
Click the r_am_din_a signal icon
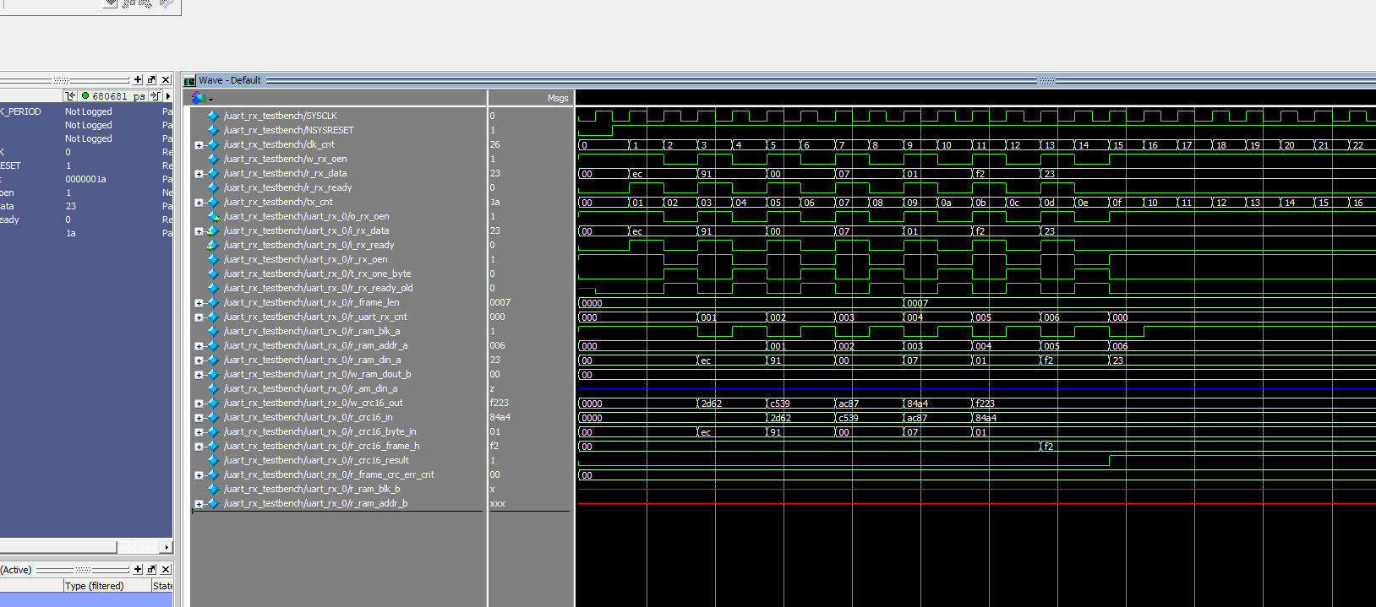click(213, 388)
